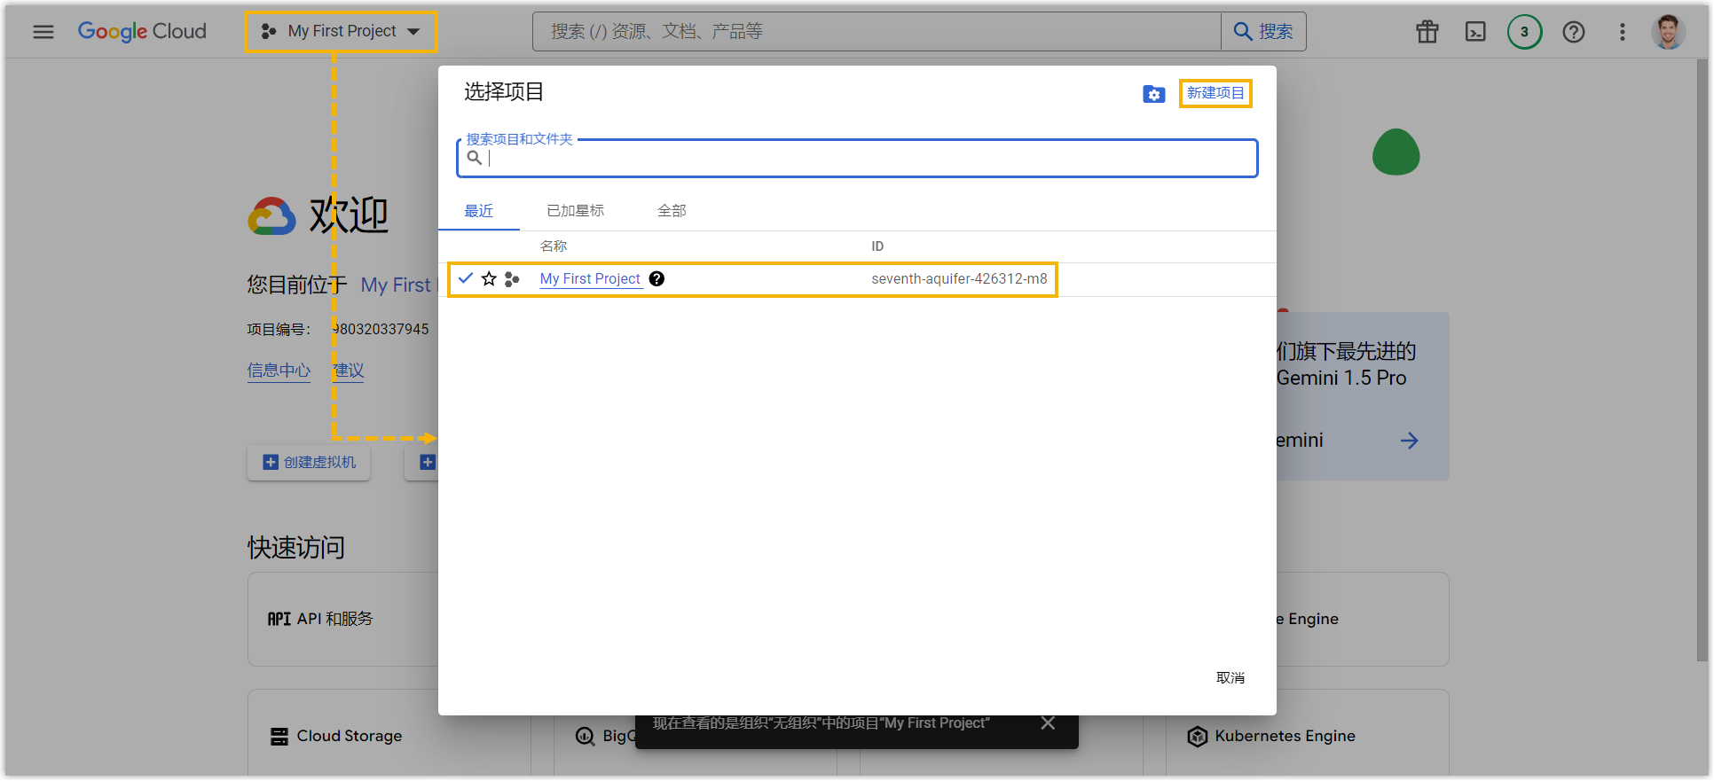Click the blue 搜索 button in top bar

pyautogui.click(x=1263, y=32)
